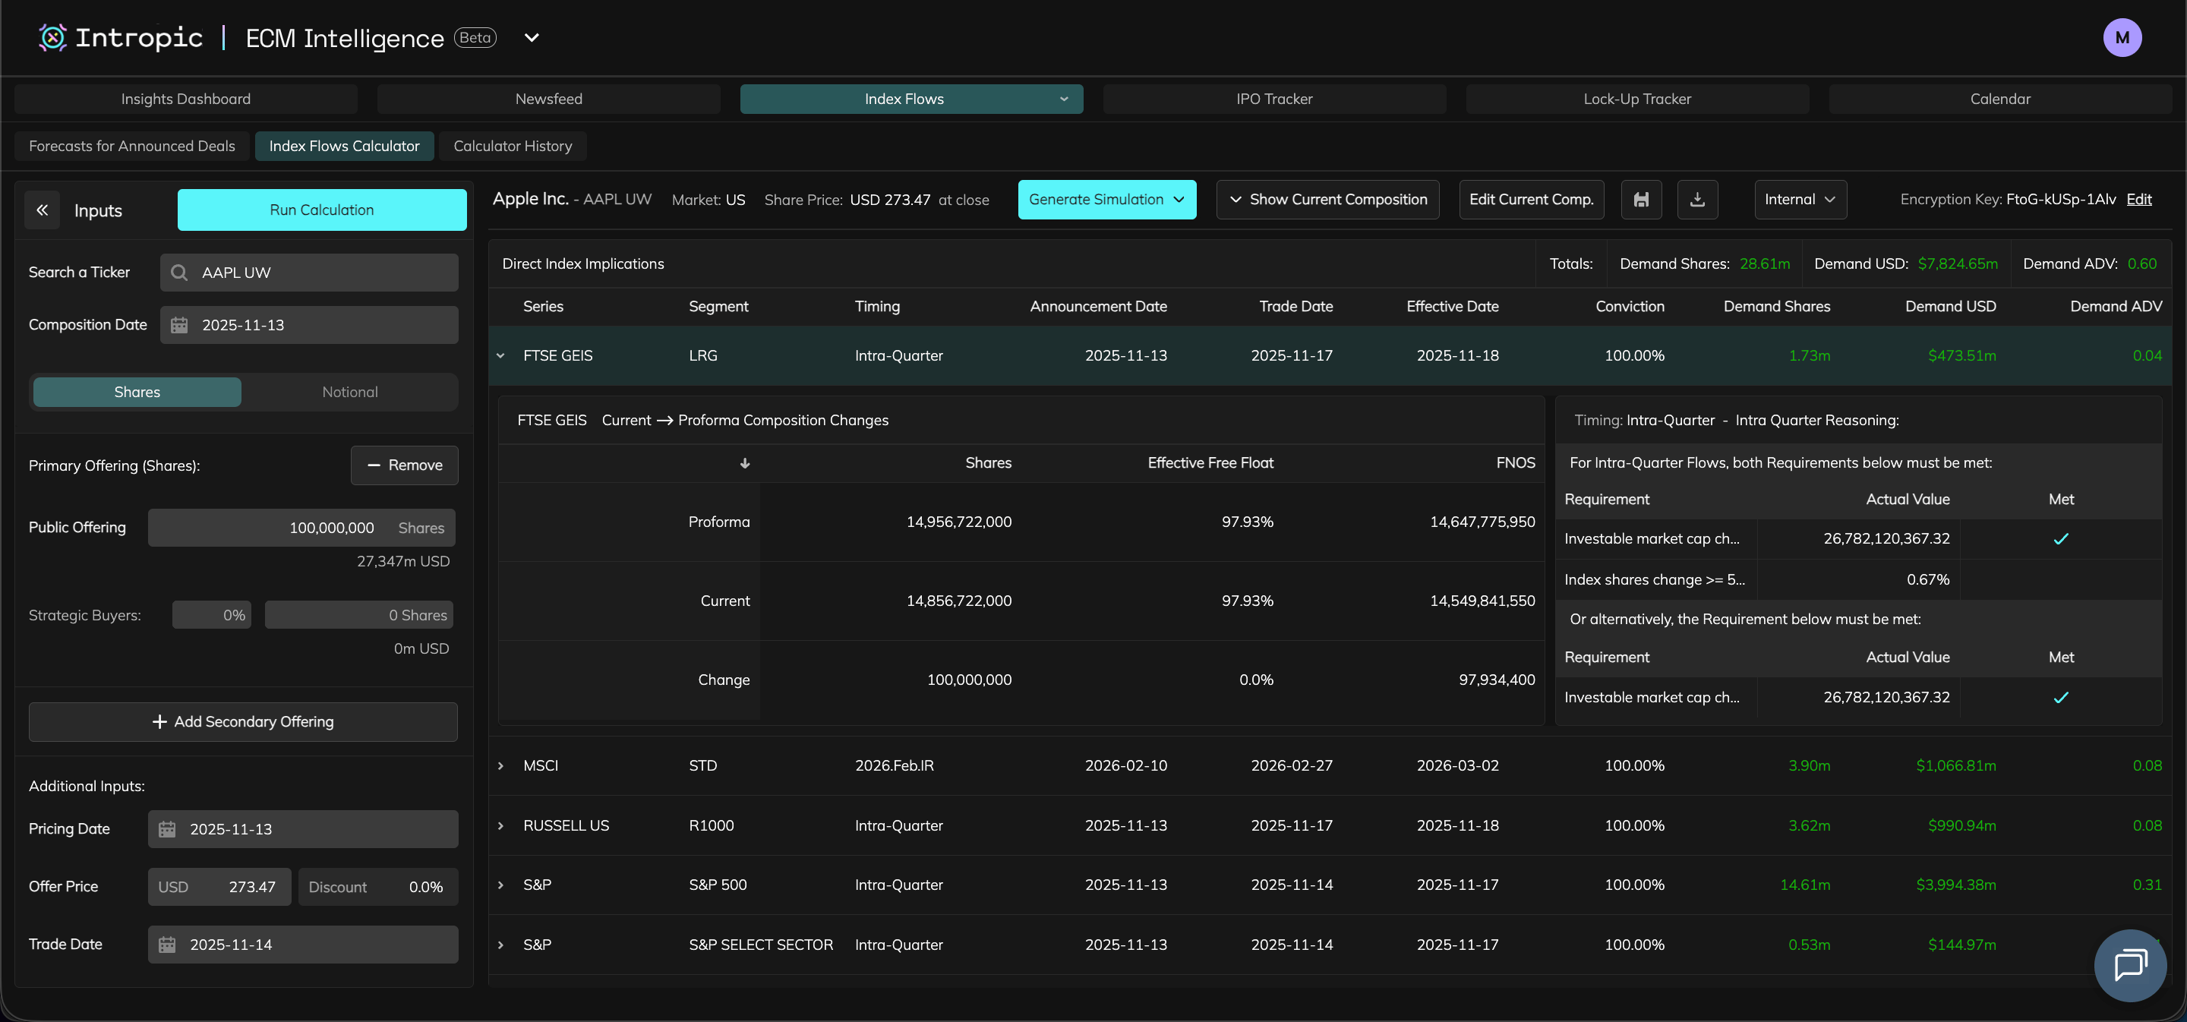Click the Trade Date calendar icon

167,945
